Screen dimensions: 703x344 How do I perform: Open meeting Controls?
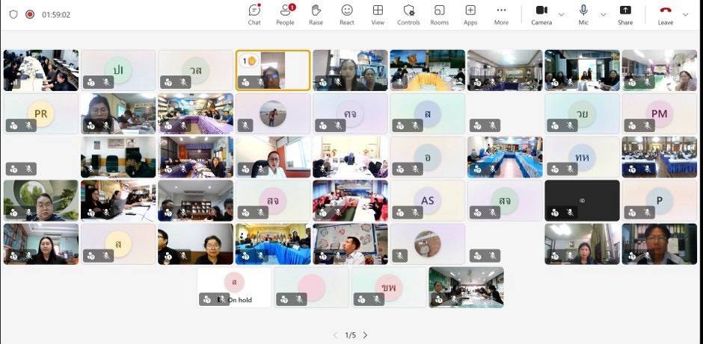(x=408, y=15)
